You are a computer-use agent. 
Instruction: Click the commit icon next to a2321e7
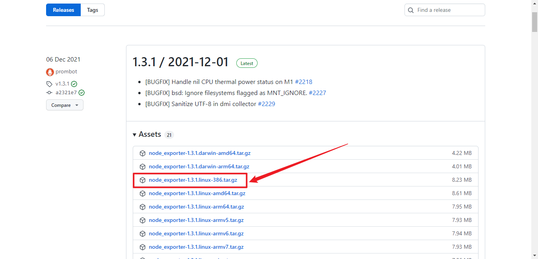(x=49, y=93)
